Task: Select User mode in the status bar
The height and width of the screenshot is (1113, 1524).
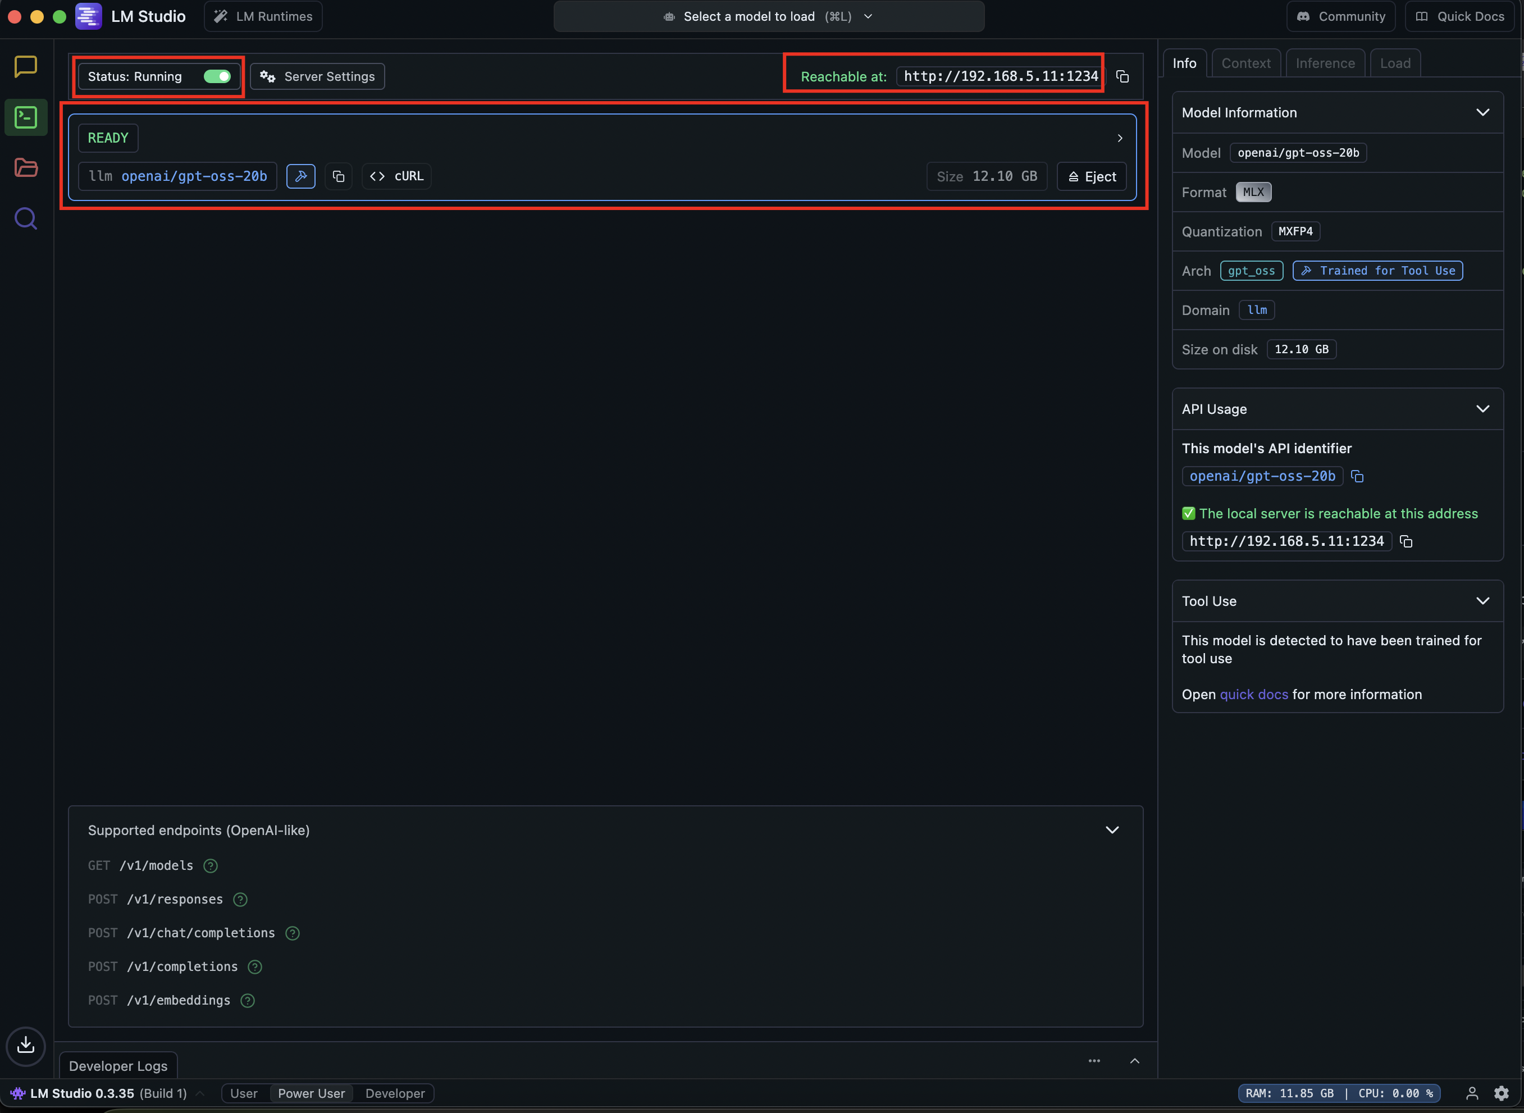Action: pos(244,1093)
